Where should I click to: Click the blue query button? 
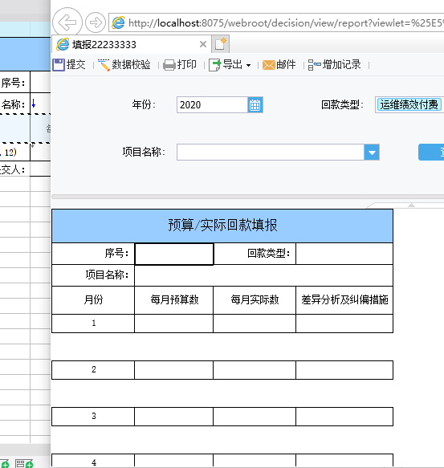click(431, 153)
